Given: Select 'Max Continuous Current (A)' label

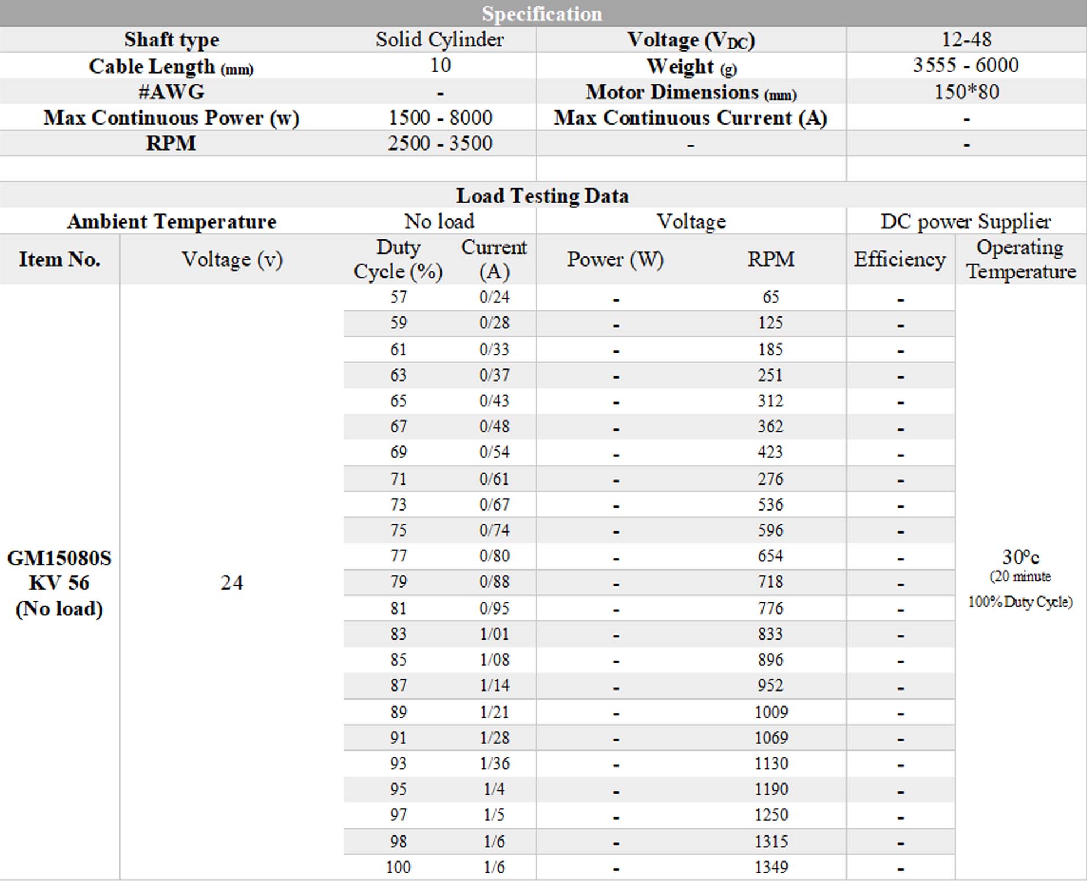Looking at the screenshot, I should (691, 118).
